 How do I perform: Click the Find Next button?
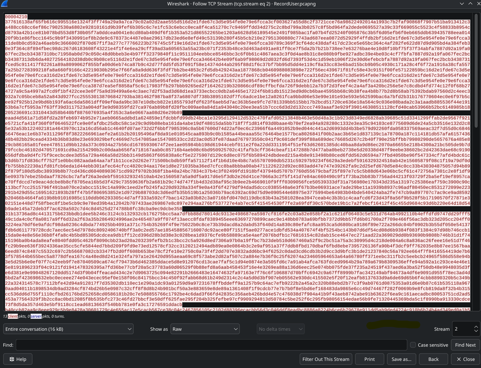click(x=465, y=345)
